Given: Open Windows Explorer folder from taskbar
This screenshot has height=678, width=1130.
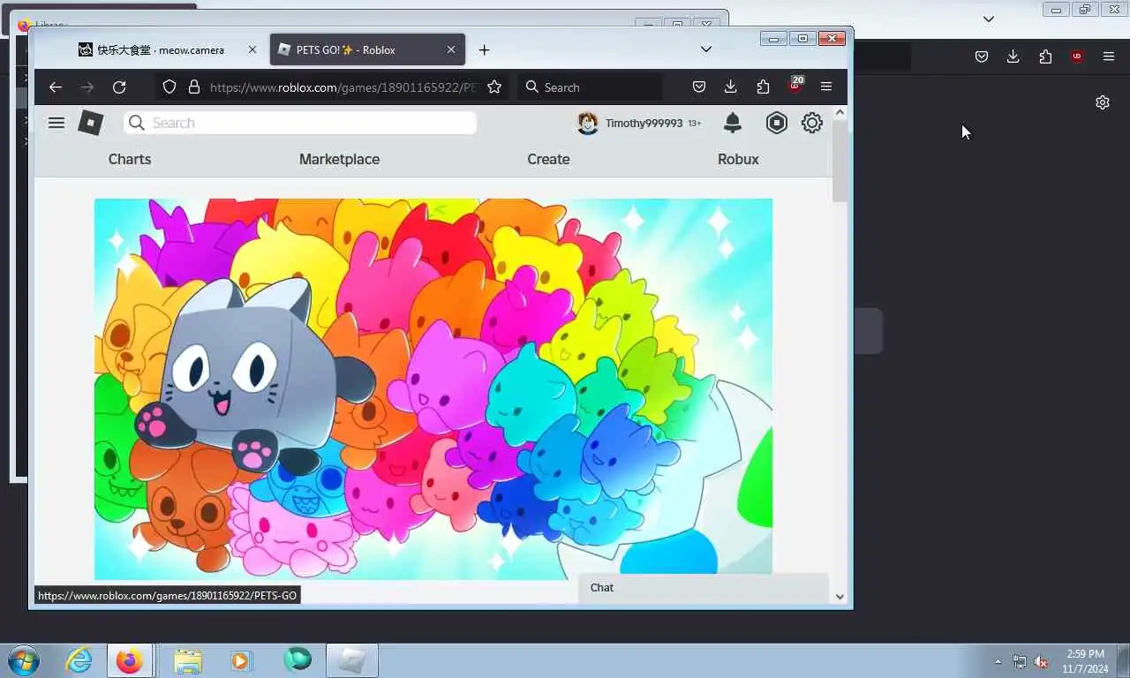Looking at the screenshot, I should 188,660.
